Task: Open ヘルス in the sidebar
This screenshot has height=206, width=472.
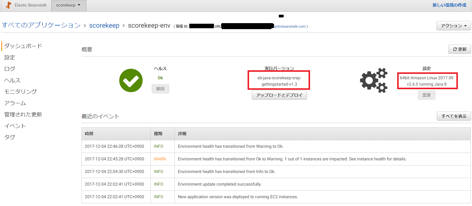Action: tap(12, 80)
